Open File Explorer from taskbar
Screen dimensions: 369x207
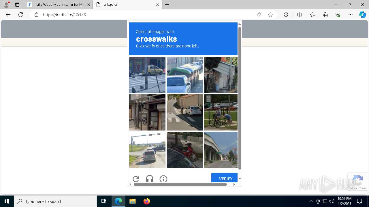(133, 201)
